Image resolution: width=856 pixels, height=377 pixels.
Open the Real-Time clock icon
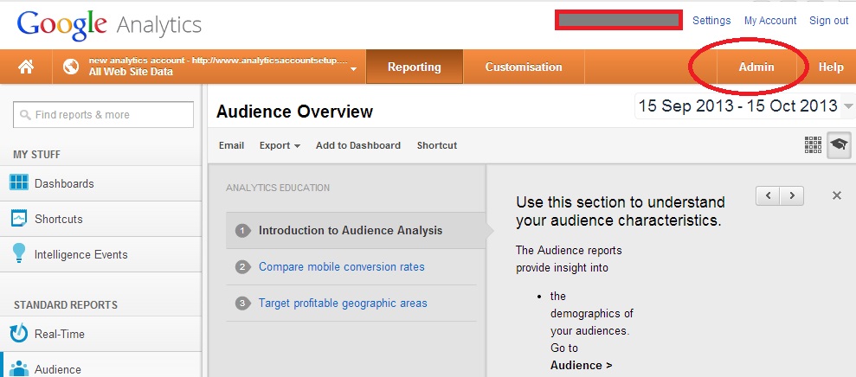(19, 334)
